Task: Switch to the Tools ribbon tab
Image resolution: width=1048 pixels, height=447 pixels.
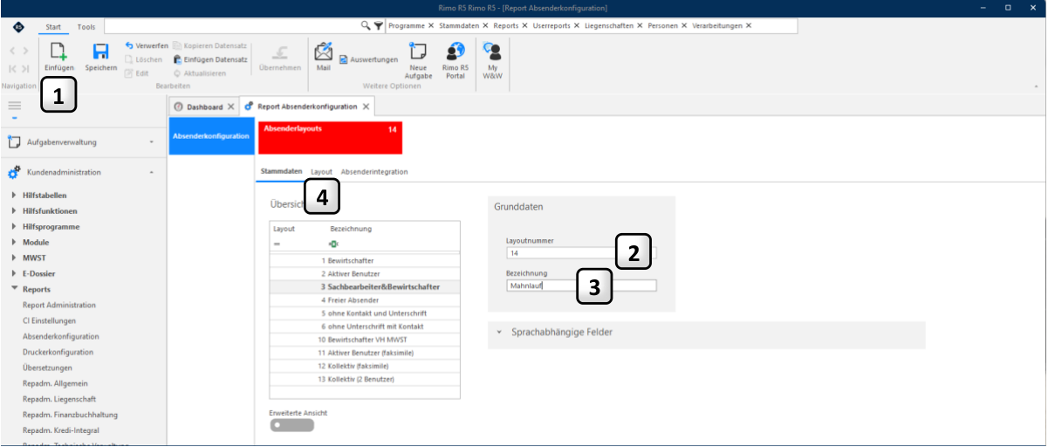Action: click(86, 27)
